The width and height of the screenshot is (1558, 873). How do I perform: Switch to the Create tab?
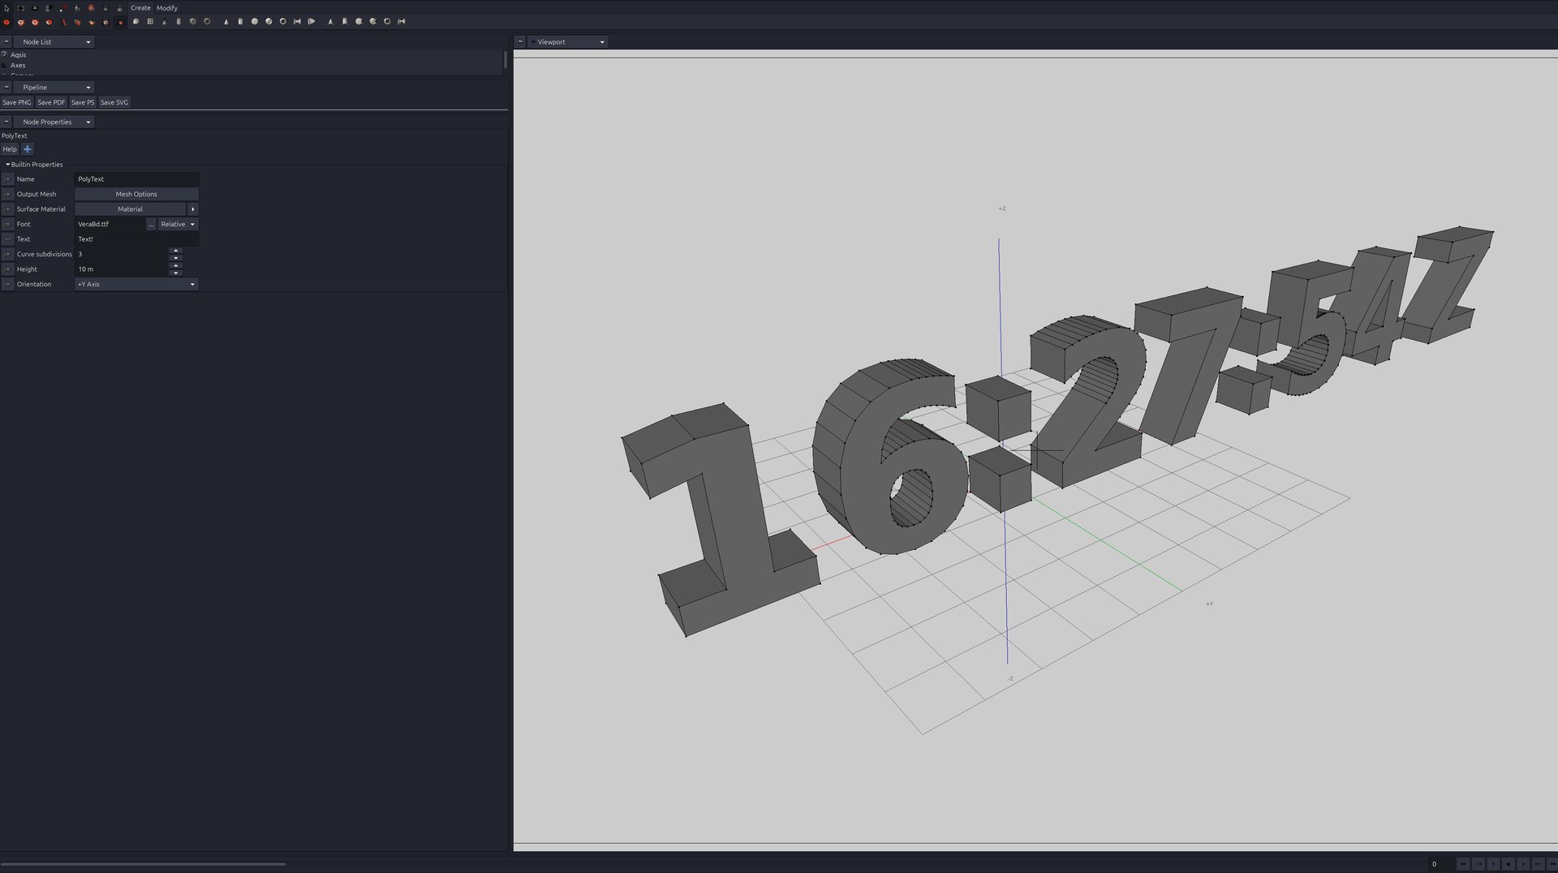(140, 8)
